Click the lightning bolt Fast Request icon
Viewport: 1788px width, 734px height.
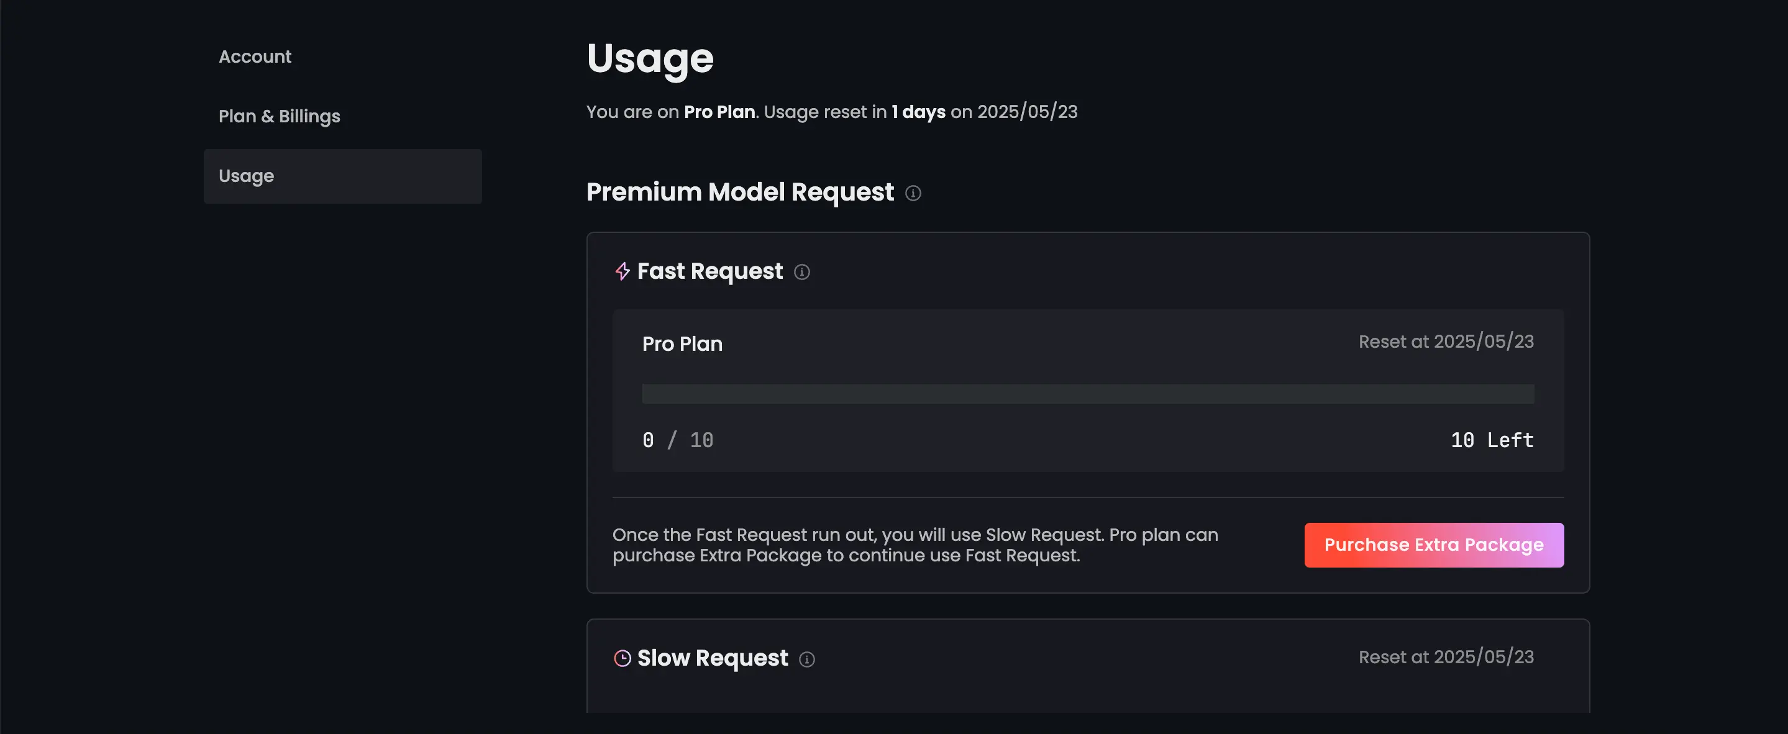click(x=623, y=271)
